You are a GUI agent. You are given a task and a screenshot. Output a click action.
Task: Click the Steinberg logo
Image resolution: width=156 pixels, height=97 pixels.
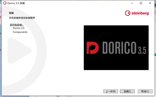137,13
